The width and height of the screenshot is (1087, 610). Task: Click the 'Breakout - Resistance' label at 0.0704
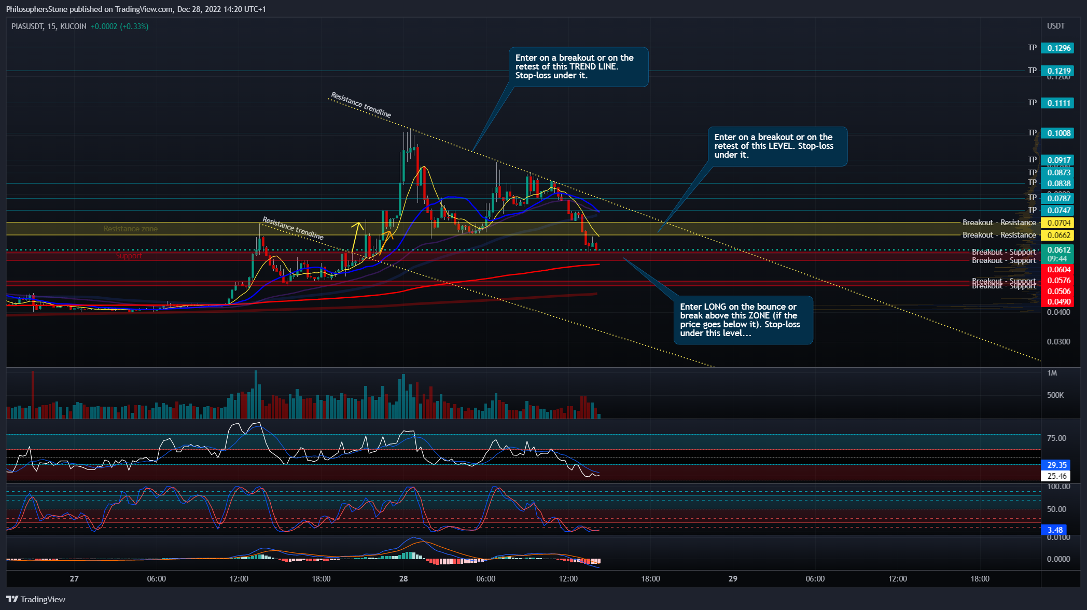point(999,223)
